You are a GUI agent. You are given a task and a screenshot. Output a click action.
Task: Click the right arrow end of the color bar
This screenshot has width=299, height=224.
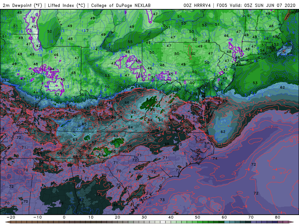pyautogui.click(x=292, y=222)
